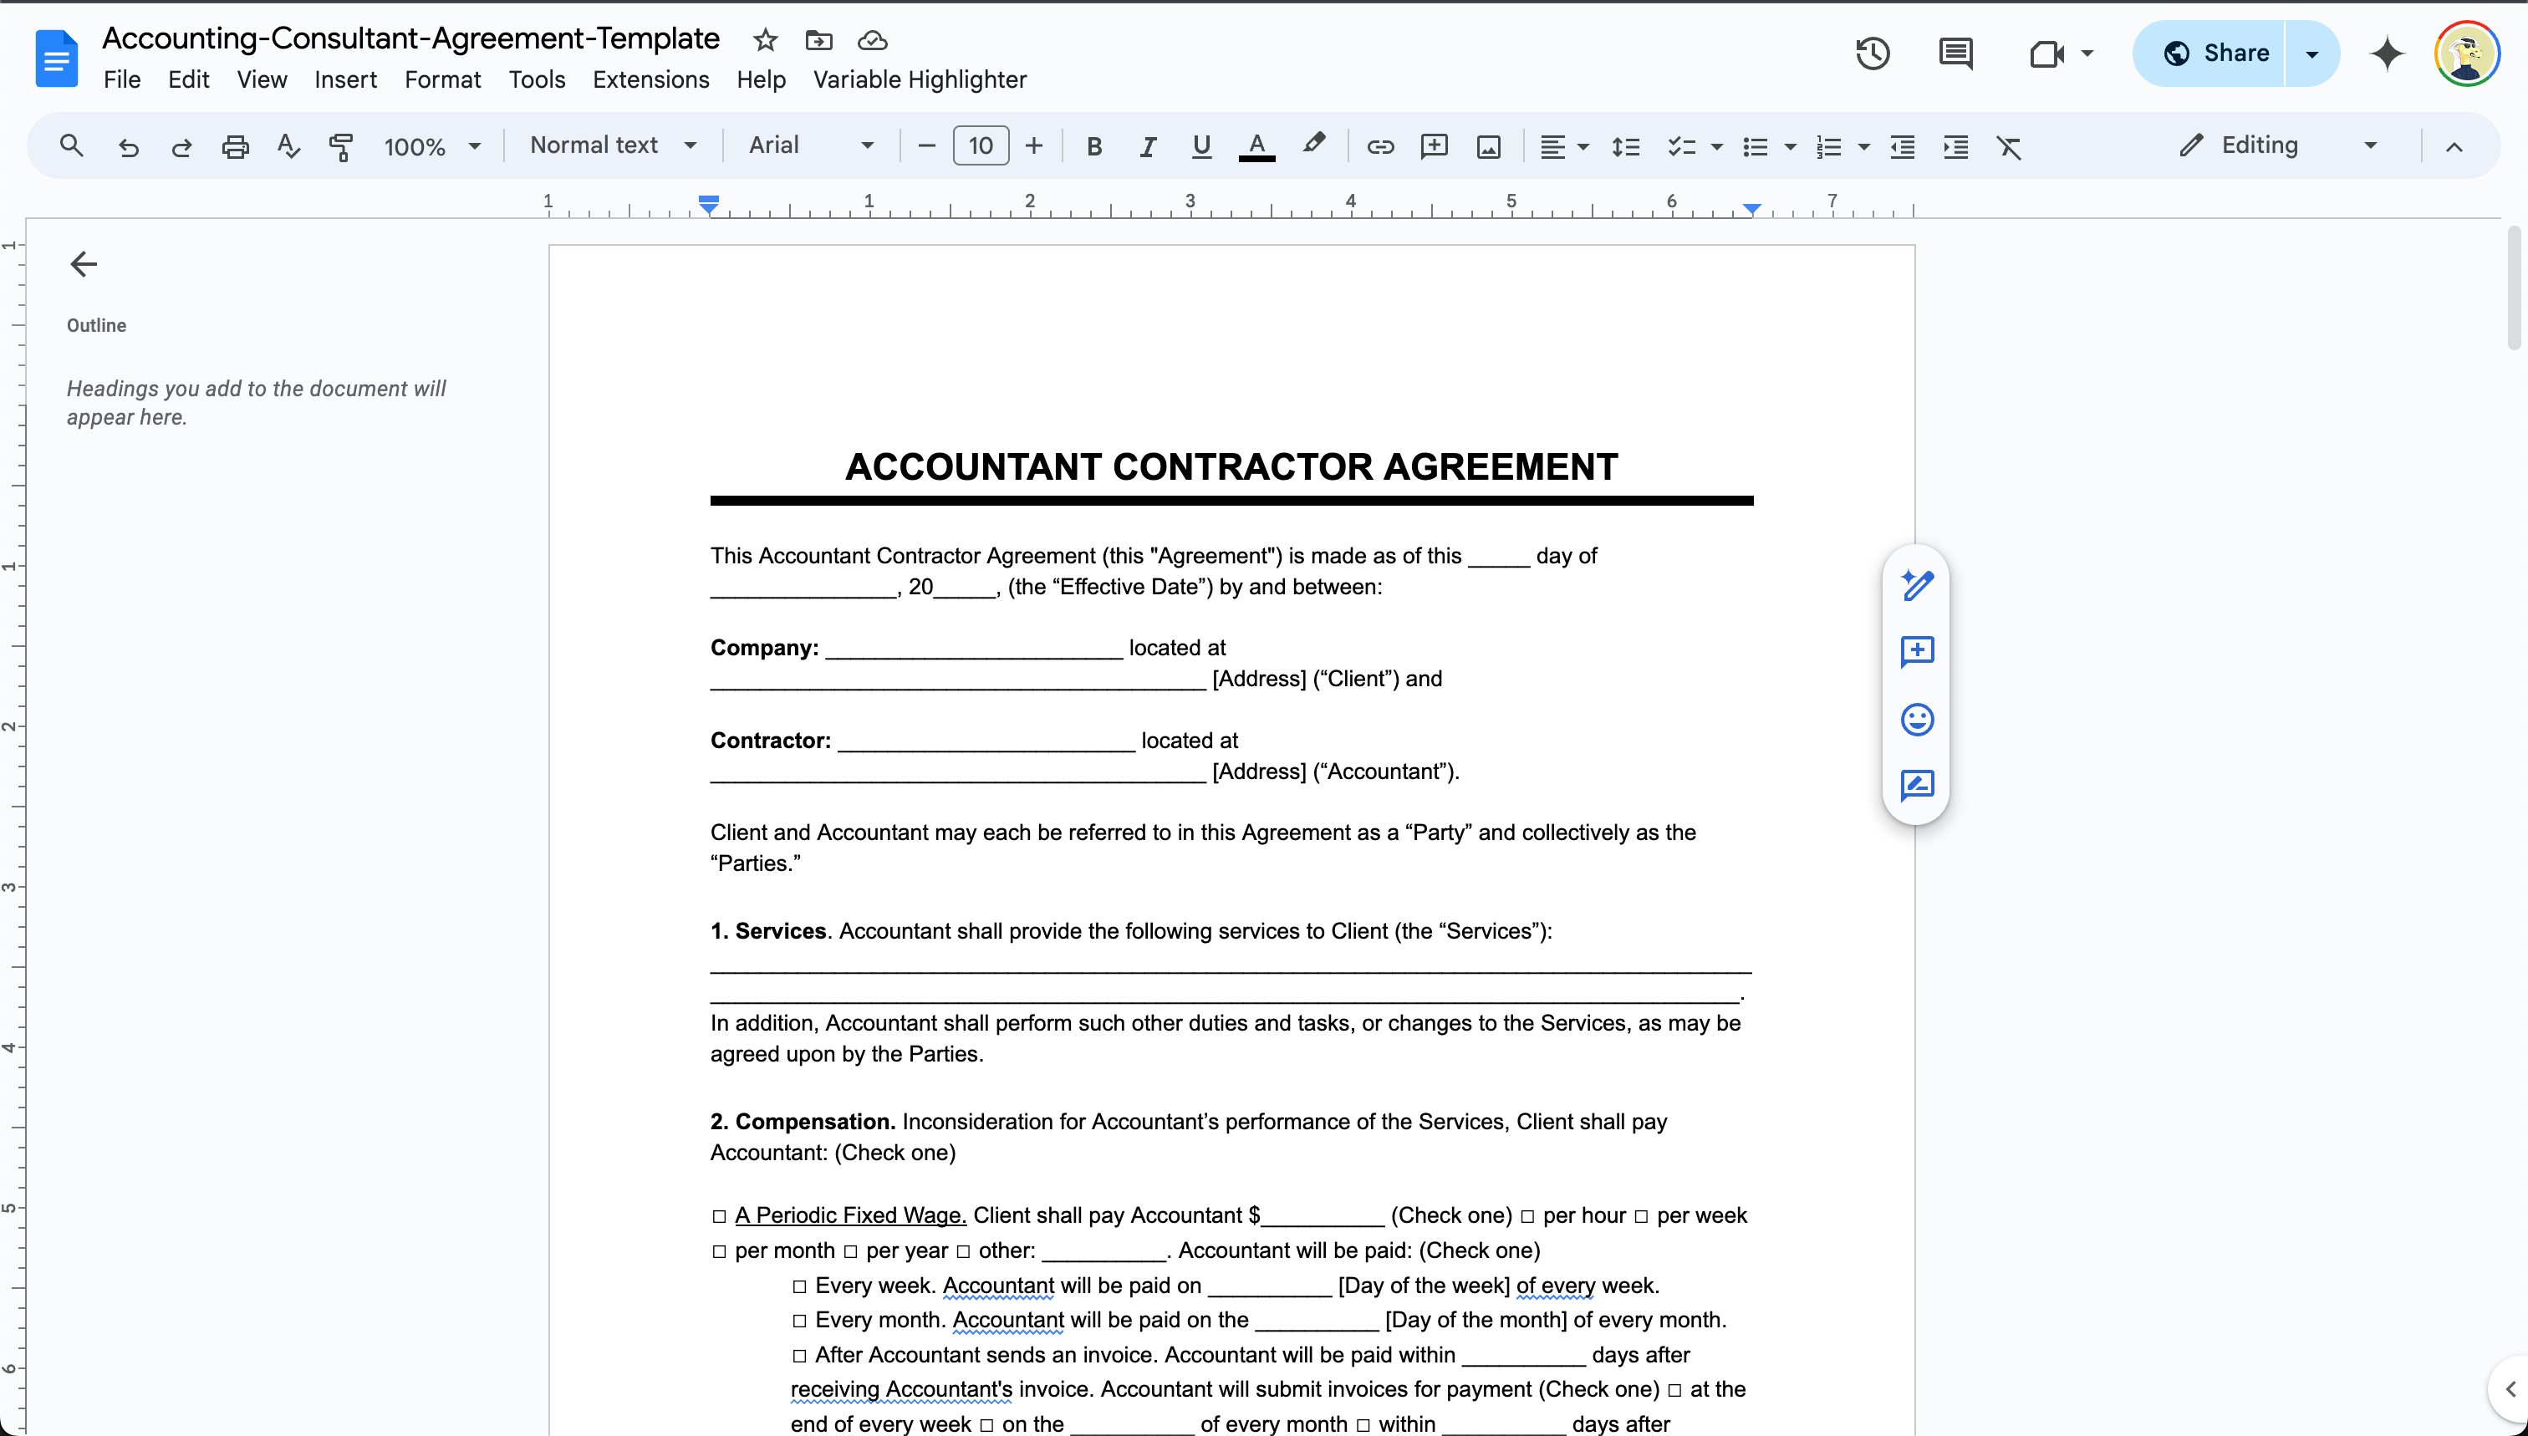2528x1436 pixels.
Task: Open line and paragraph spacing
Action: pos(1625,146)
